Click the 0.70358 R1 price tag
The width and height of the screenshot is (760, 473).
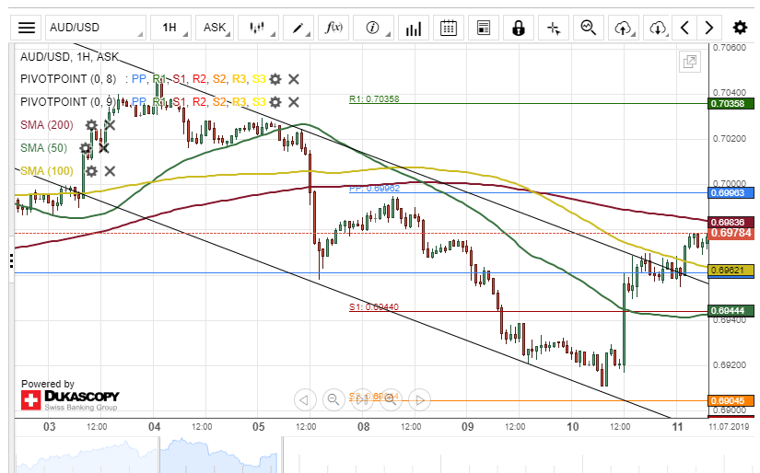[731, 104]
